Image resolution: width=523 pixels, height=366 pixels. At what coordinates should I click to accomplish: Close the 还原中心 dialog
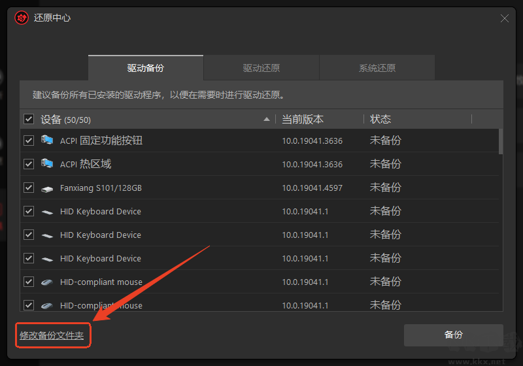504,18
